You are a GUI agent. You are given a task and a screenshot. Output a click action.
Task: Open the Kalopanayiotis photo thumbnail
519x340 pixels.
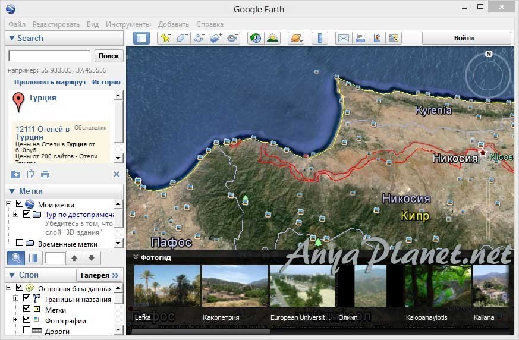click(x=437, y=286)
